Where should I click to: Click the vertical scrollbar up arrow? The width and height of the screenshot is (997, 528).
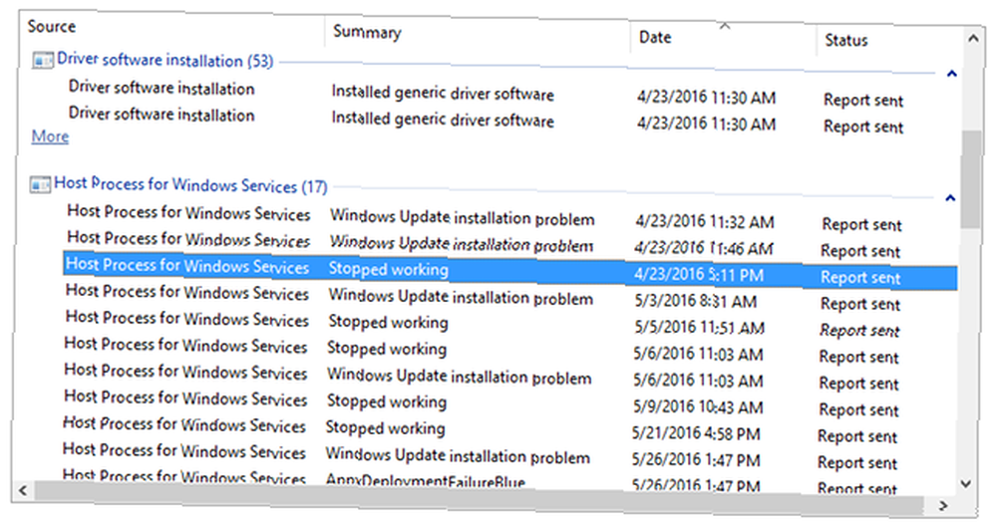[x=973, y=38]
